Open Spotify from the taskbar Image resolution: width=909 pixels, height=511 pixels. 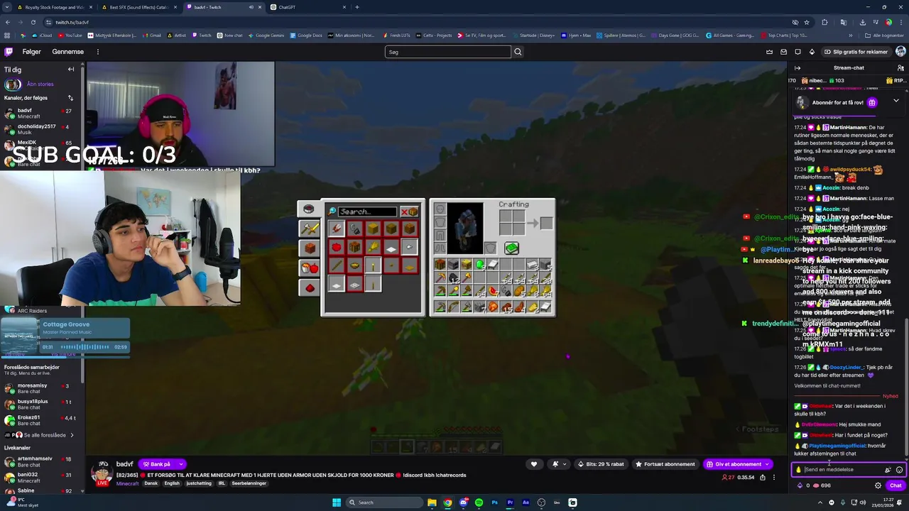[x=479, y=502]
